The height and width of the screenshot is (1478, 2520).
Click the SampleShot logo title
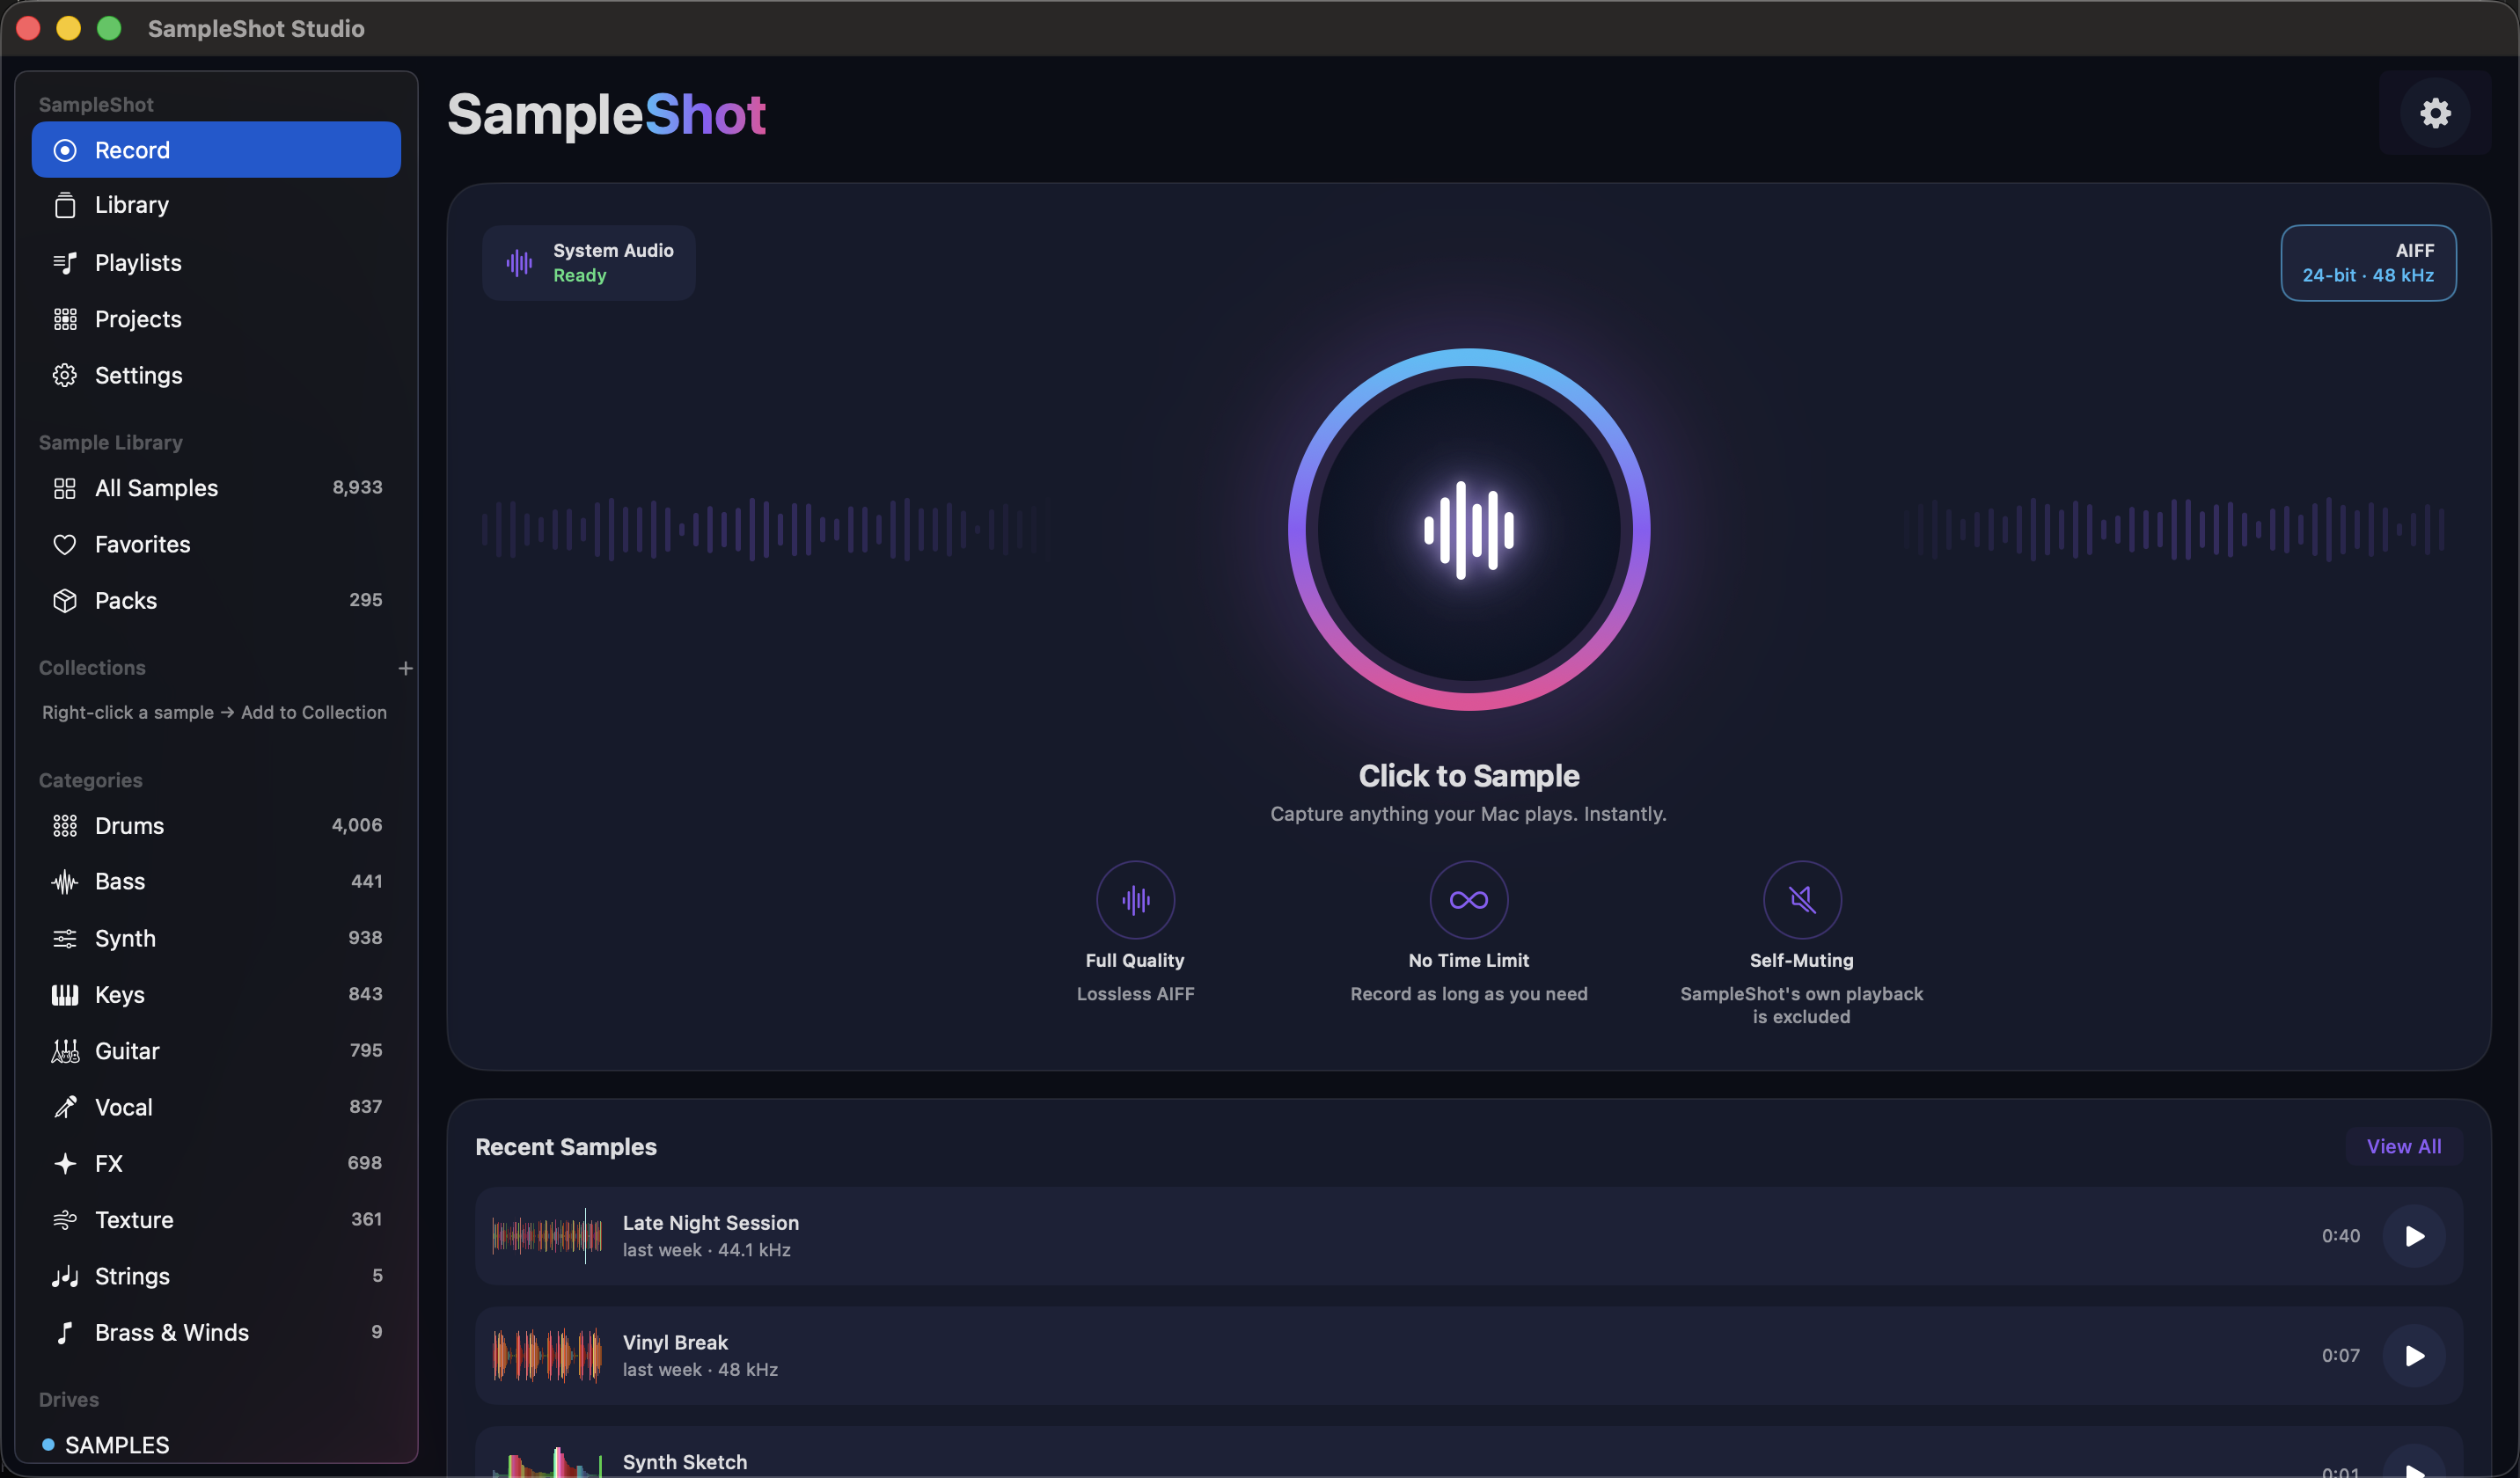coord(606,115)
